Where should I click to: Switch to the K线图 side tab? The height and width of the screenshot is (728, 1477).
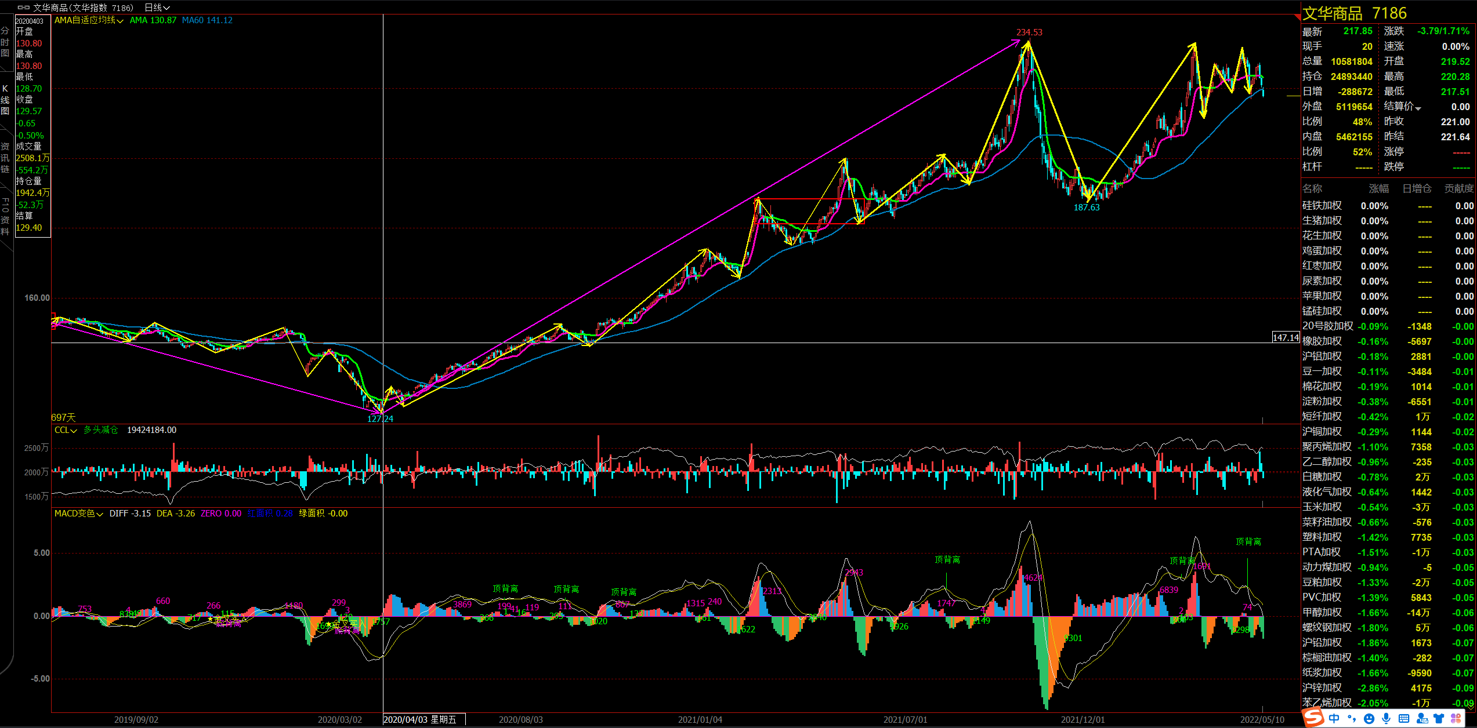click(x=5, y=100)
